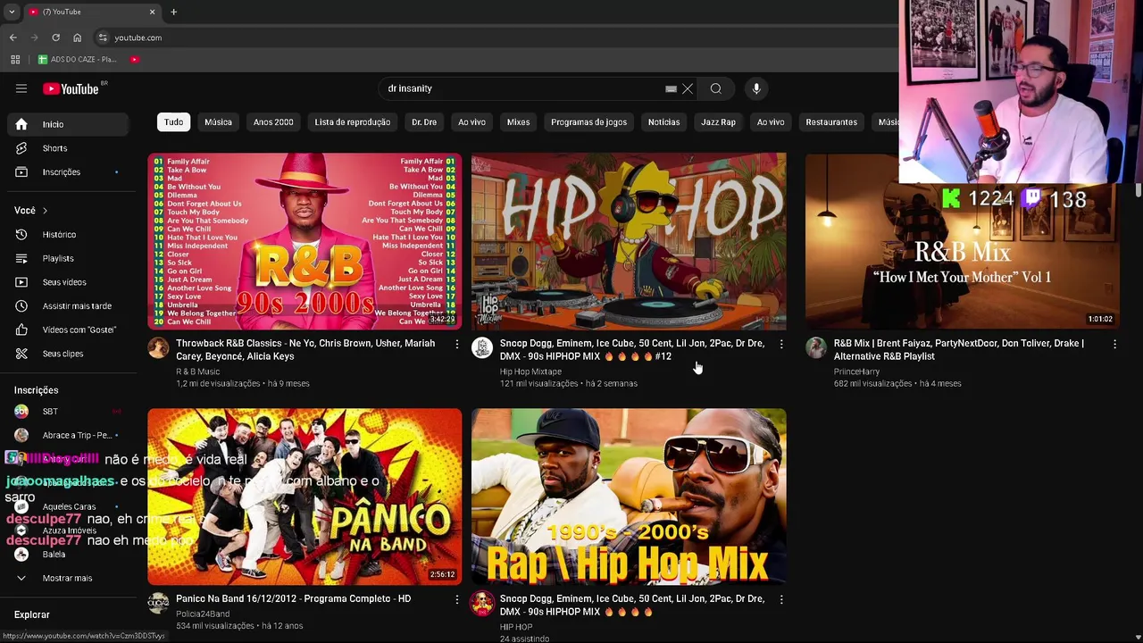Image resolution: width=1143 pixels, height=643 pixels.
Task: Select the Mixes filter chip
Action: click(518, 122)
